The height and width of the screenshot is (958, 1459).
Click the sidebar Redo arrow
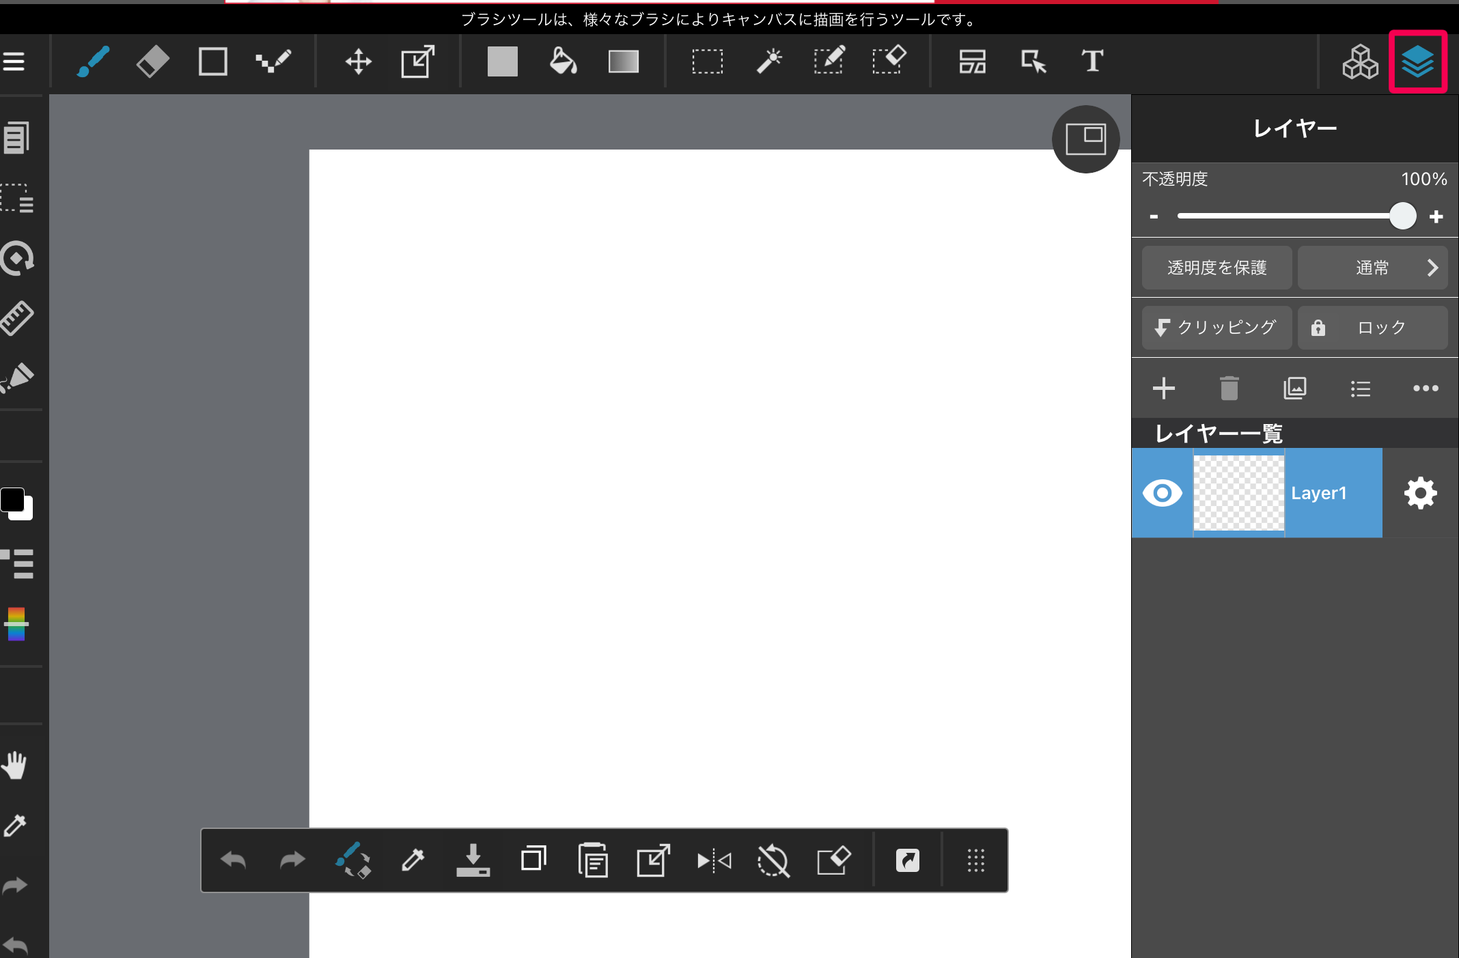(15, 886)
